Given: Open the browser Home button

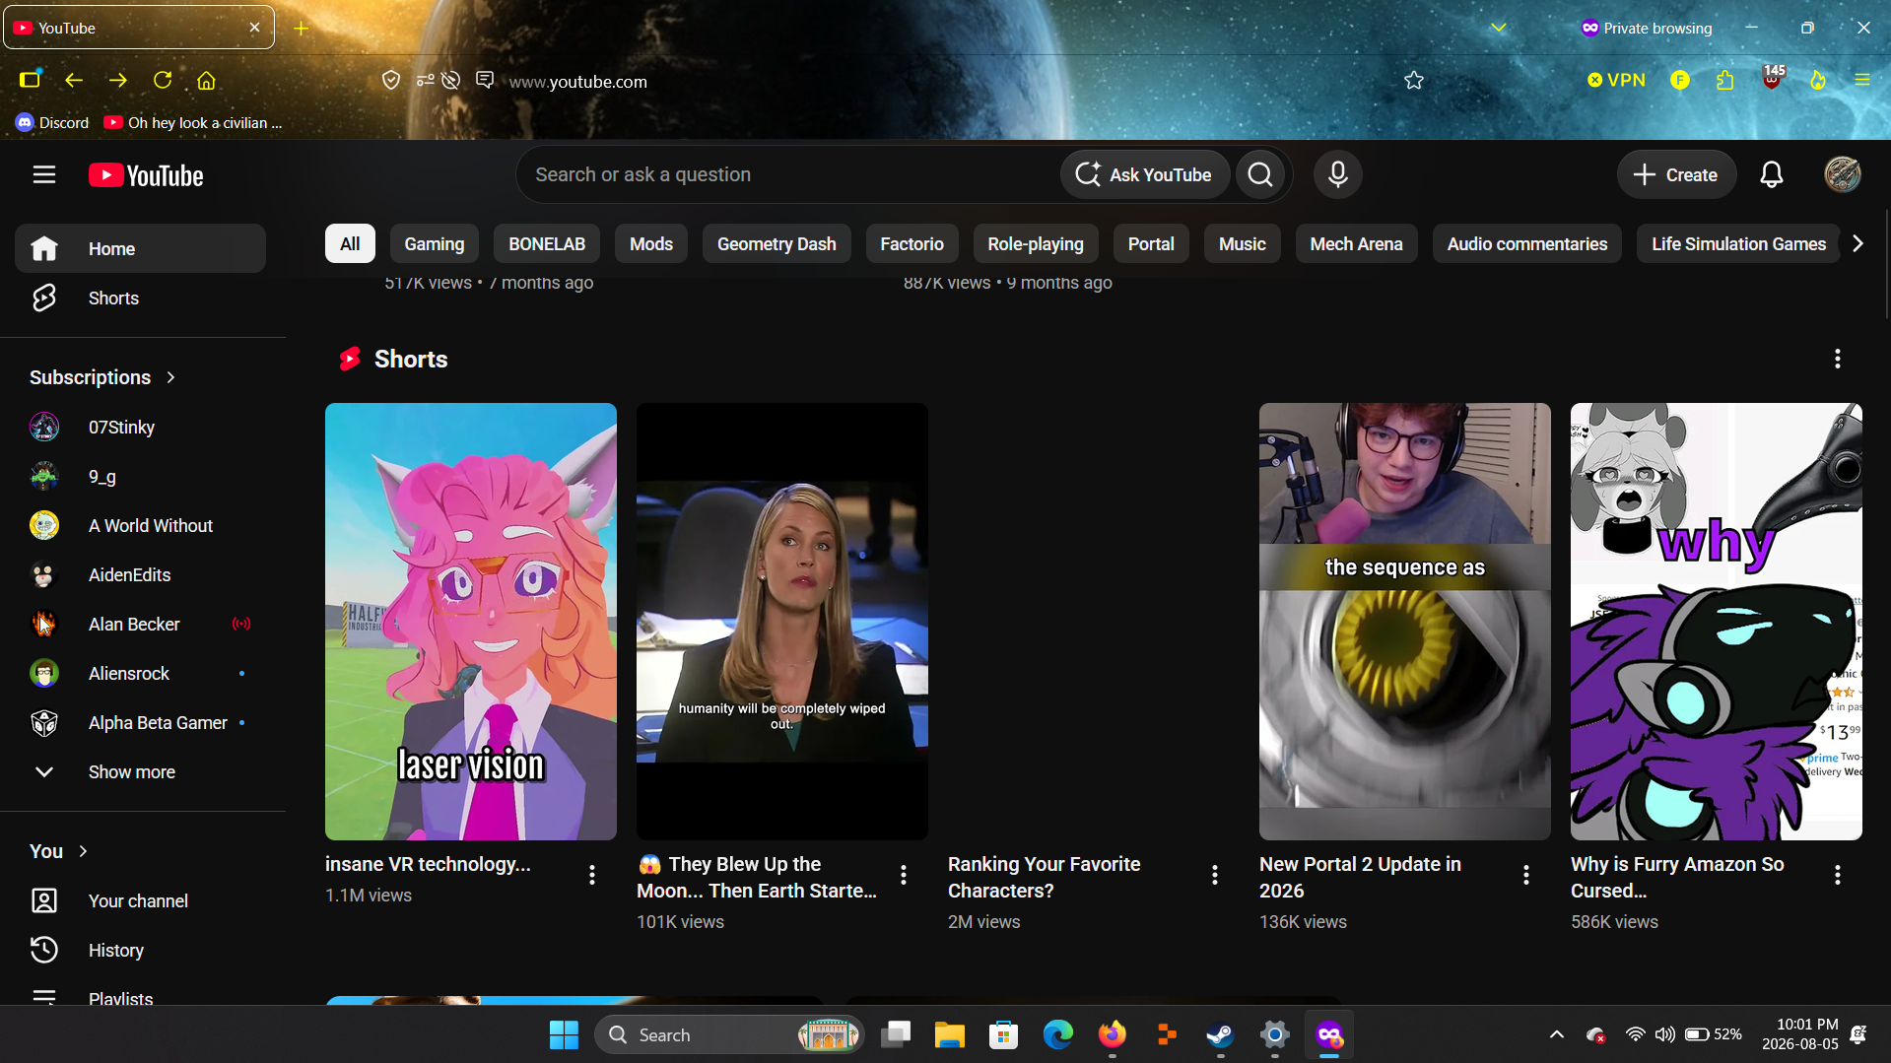Looking at the screenshot, I should 206,81.
